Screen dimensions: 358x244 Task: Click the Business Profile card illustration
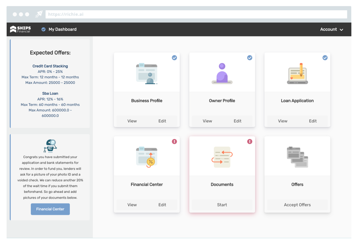[x=147, y=74]
